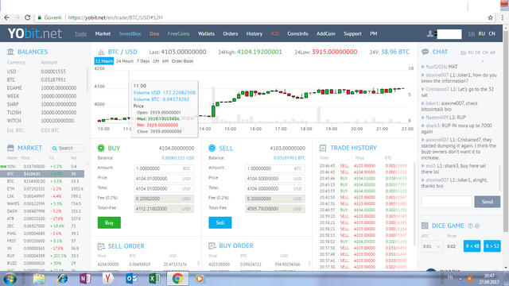Click the chat message input box
This screenshot has height=286, width=509.
(x=447, y=202)
